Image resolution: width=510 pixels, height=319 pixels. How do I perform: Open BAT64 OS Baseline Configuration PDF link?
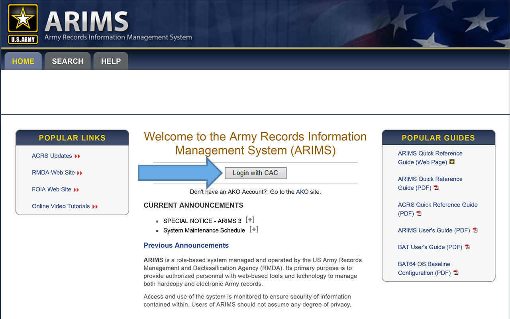tap(424, 268)
